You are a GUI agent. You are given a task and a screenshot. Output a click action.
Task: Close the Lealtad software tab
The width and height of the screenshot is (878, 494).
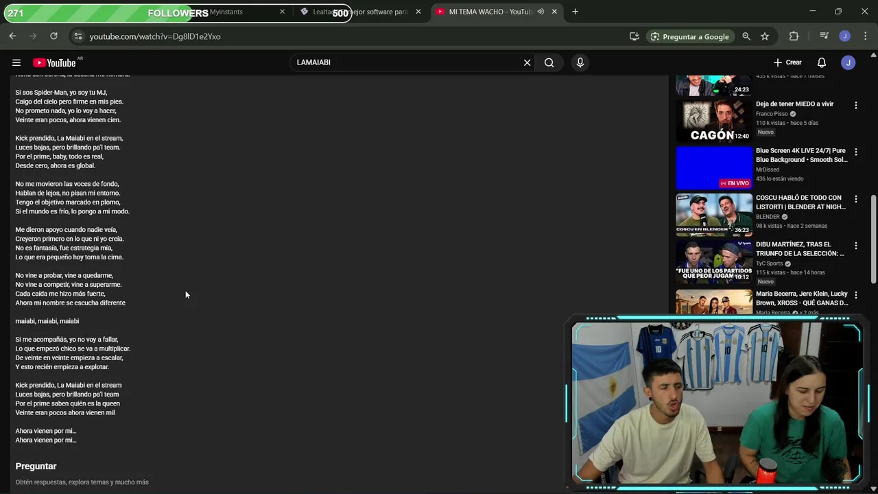(418, 12)
